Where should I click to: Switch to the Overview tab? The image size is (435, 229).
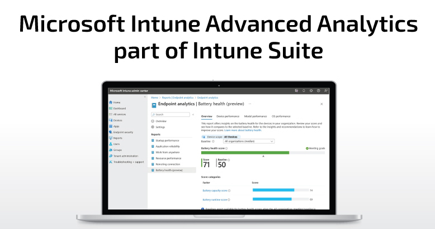(207, 116)
